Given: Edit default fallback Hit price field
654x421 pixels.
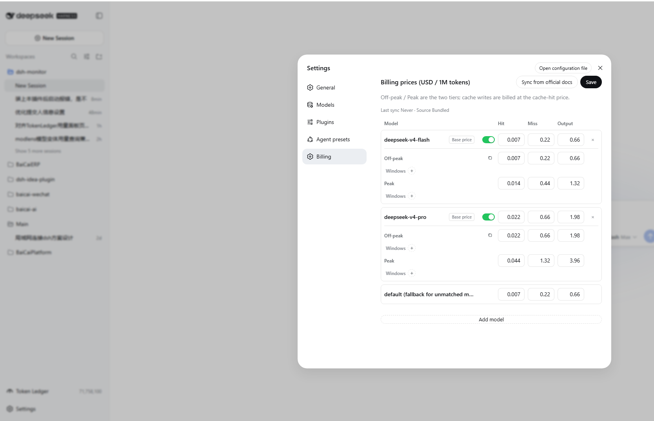Looking at the screenshot, I should coord(511,294).
